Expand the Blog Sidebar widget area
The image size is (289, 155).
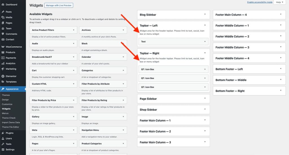[205, 14]
